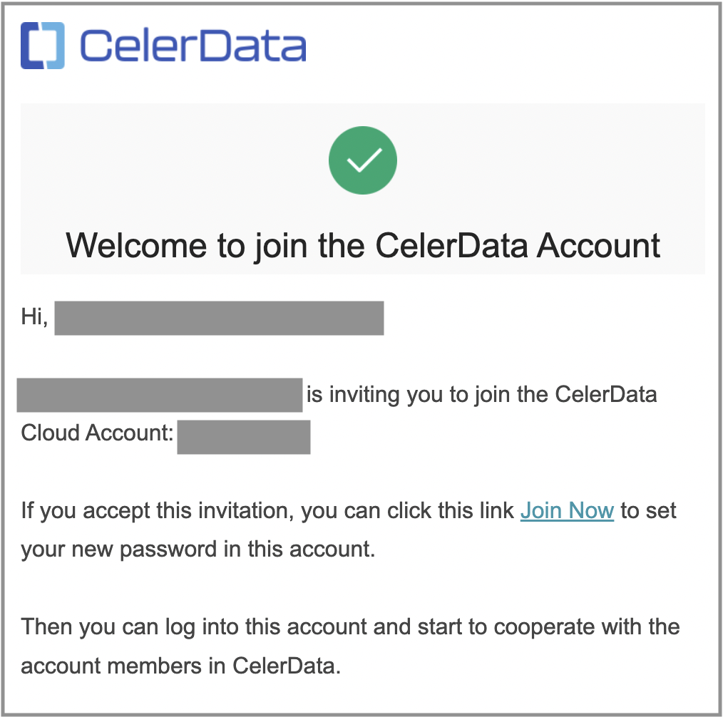The width and height of the screenshot is (723, 717).
Task: Click the redacted inviter name block
Action: 160,395
